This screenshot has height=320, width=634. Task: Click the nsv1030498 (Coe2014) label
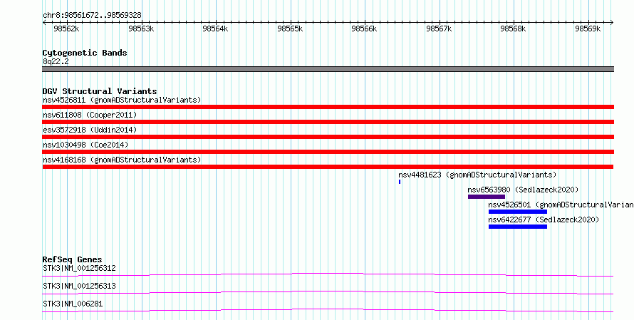pos(85,145)
